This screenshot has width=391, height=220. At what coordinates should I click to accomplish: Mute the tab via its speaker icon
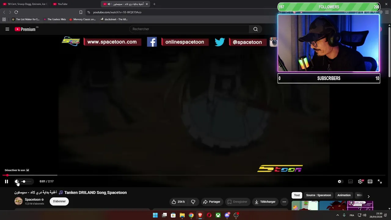tap(109, 4)
